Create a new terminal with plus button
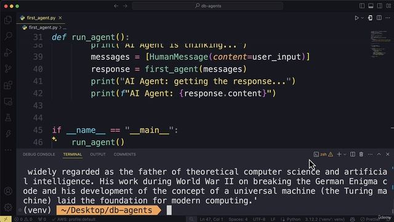 [339, 154]
